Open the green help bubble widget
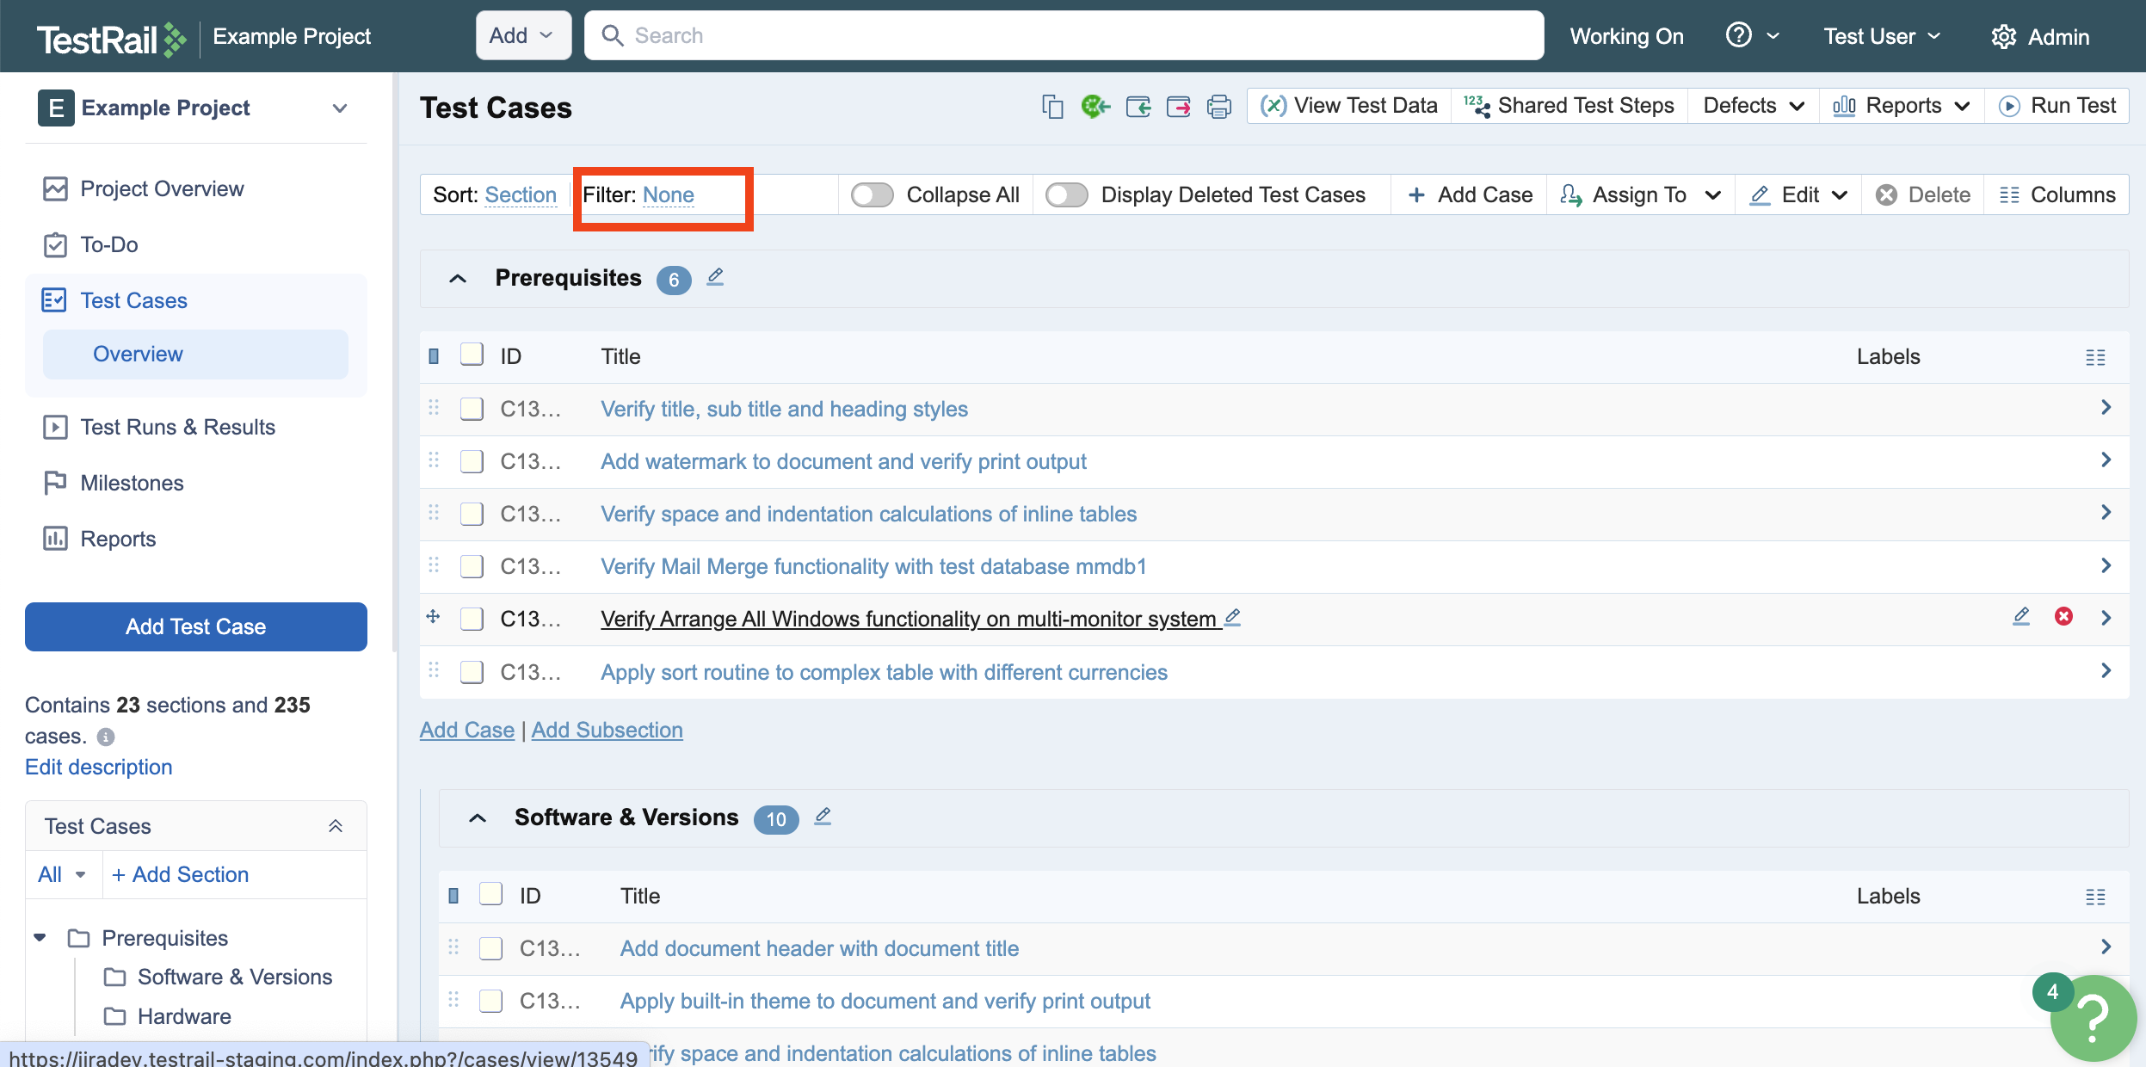Screen dimensions: 2146x1067 (2093, 1019)
